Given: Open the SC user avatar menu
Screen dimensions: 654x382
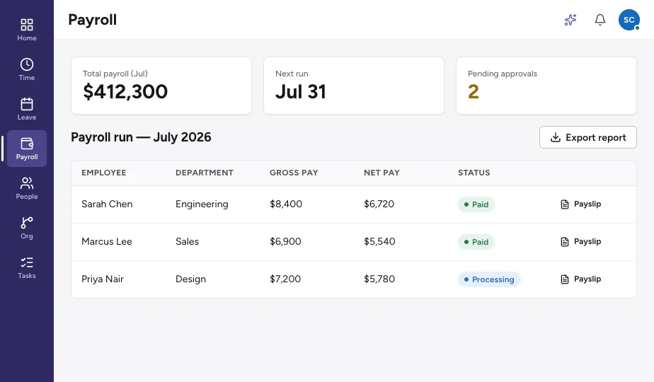Looking at the screenshot, I should [x=629, y=20].
